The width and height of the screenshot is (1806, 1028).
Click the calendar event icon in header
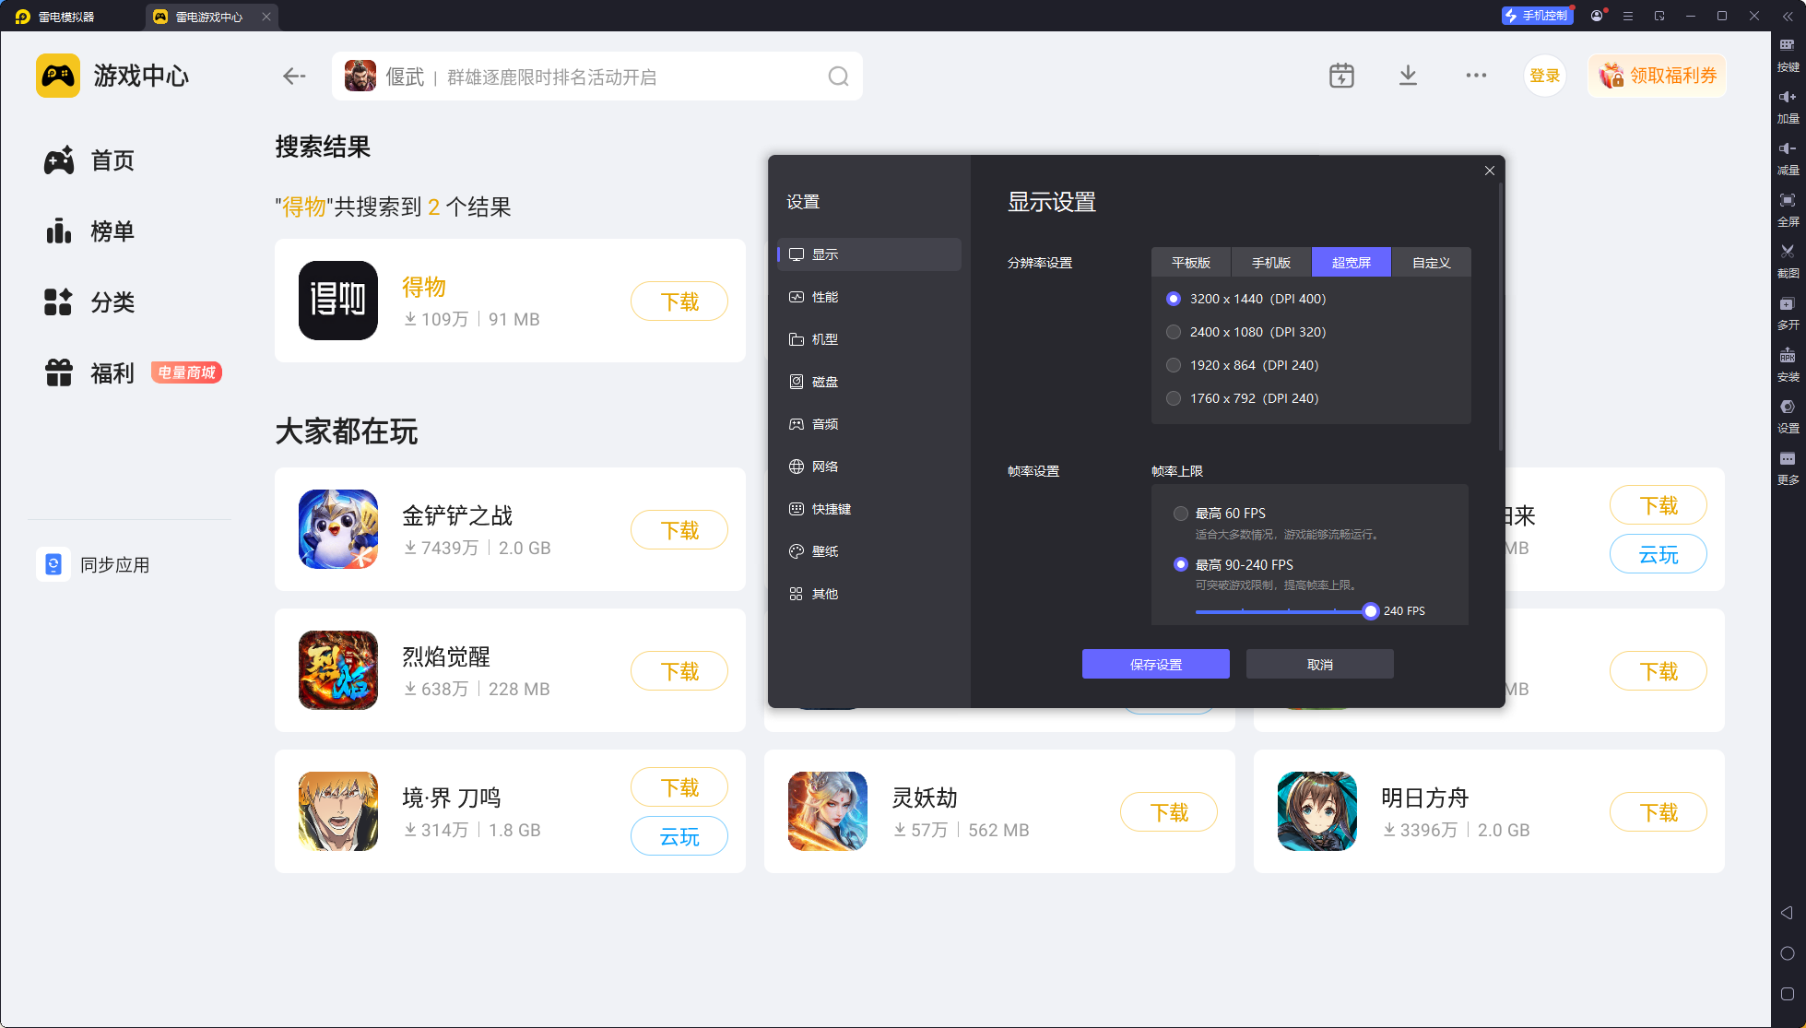click(1341, 76)
